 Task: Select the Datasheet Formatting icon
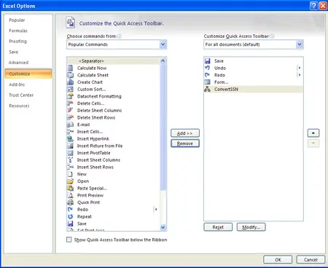coord(71,96)
